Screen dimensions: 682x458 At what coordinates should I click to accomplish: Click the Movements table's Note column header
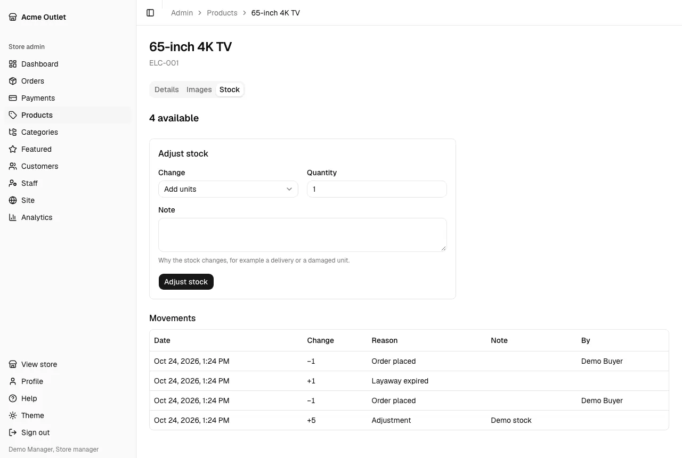(x=499, y=340)
